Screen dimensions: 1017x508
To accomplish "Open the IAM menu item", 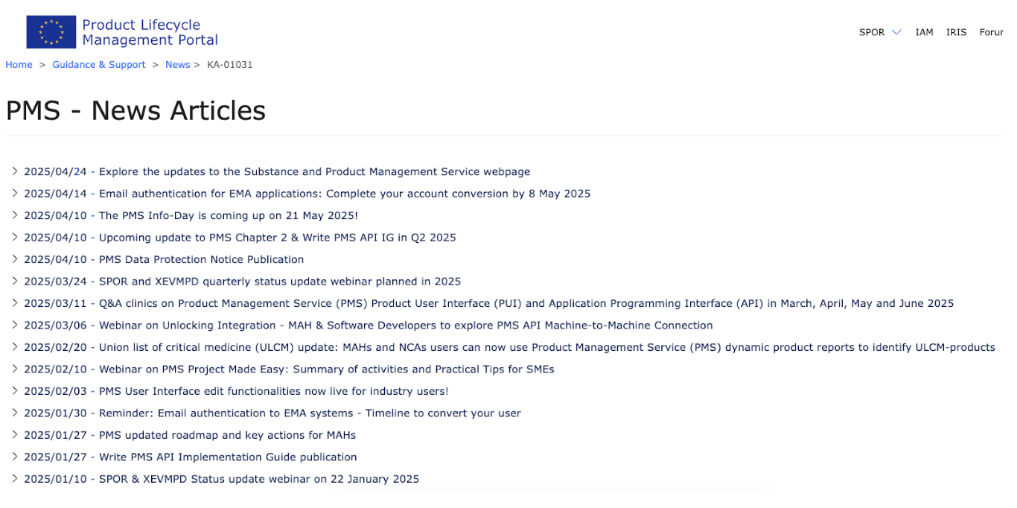I will point(924,32).
